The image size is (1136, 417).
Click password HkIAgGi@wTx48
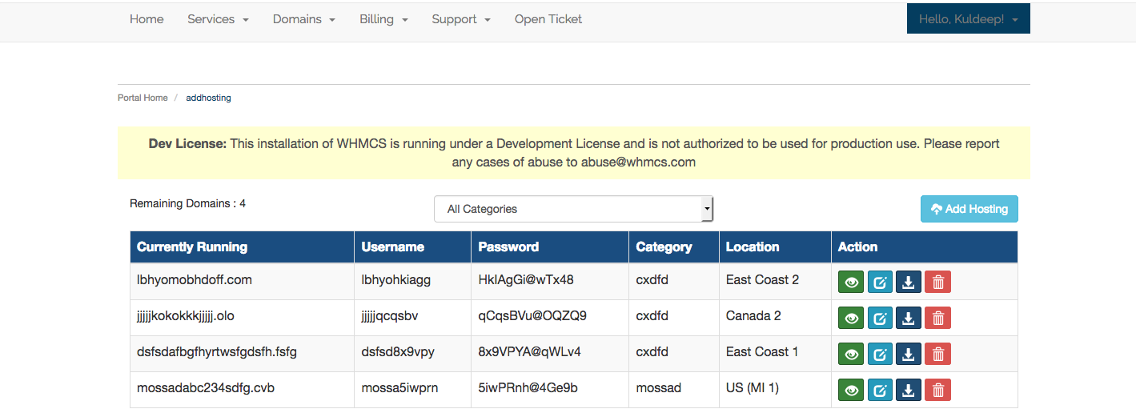pyautogui.click(x=526, y=280)
